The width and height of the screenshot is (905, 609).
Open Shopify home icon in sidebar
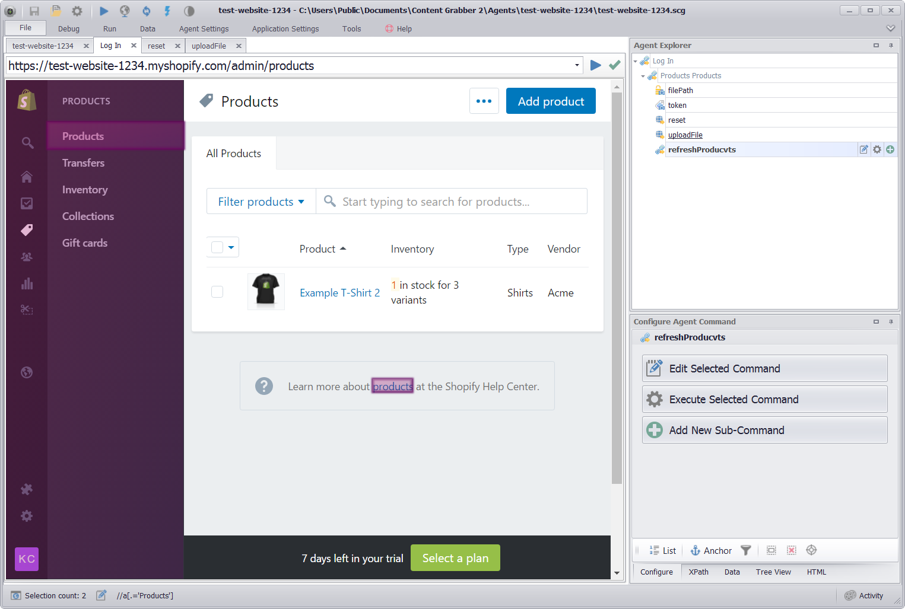(x=27, y=177)
